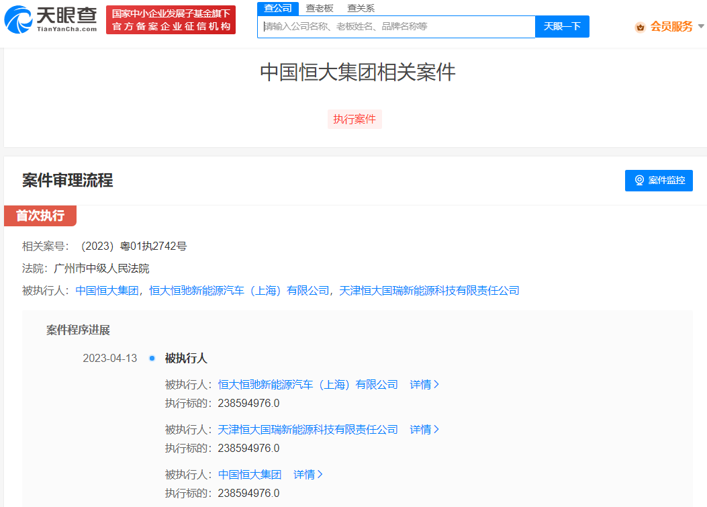Open 恒大恒驰新能源汽车 company link in progress list

pos(308,384)
